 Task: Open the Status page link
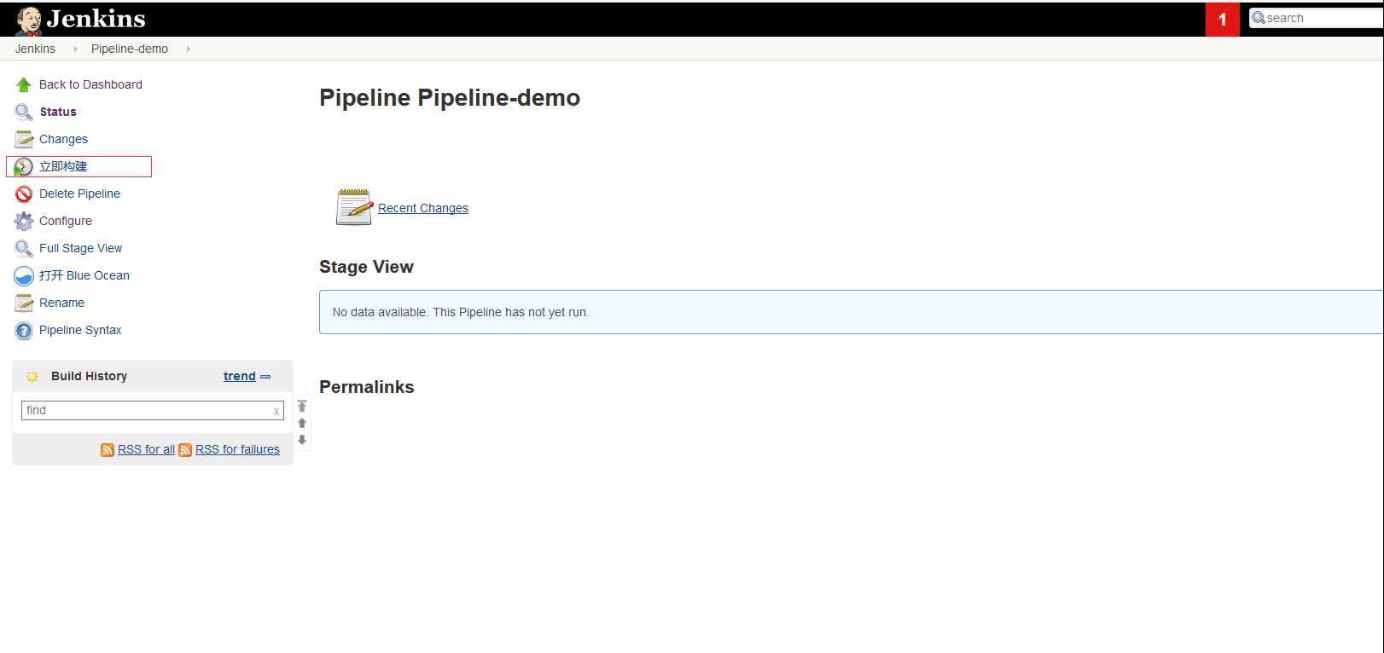tap(58, 112)
